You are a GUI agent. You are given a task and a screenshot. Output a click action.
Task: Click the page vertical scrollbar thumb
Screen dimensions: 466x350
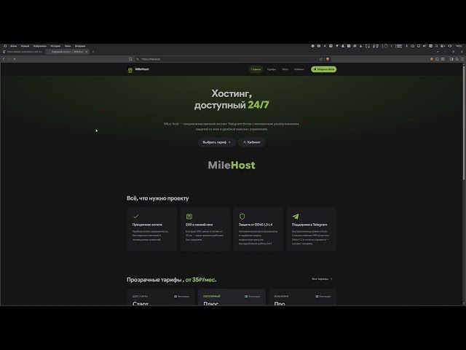(x=463, y=122)
